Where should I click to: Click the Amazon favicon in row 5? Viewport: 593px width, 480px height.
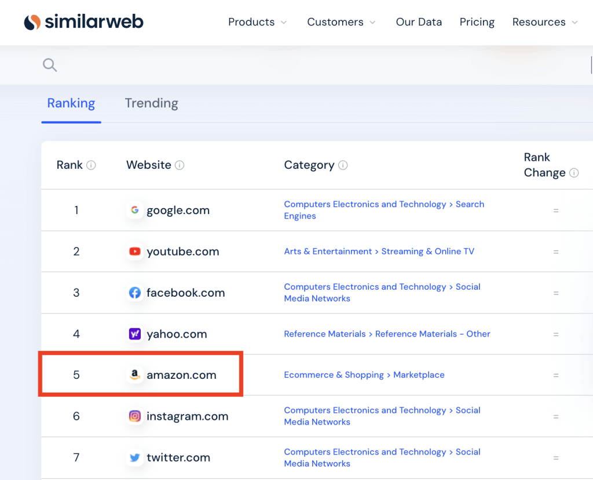pos(134,375)
